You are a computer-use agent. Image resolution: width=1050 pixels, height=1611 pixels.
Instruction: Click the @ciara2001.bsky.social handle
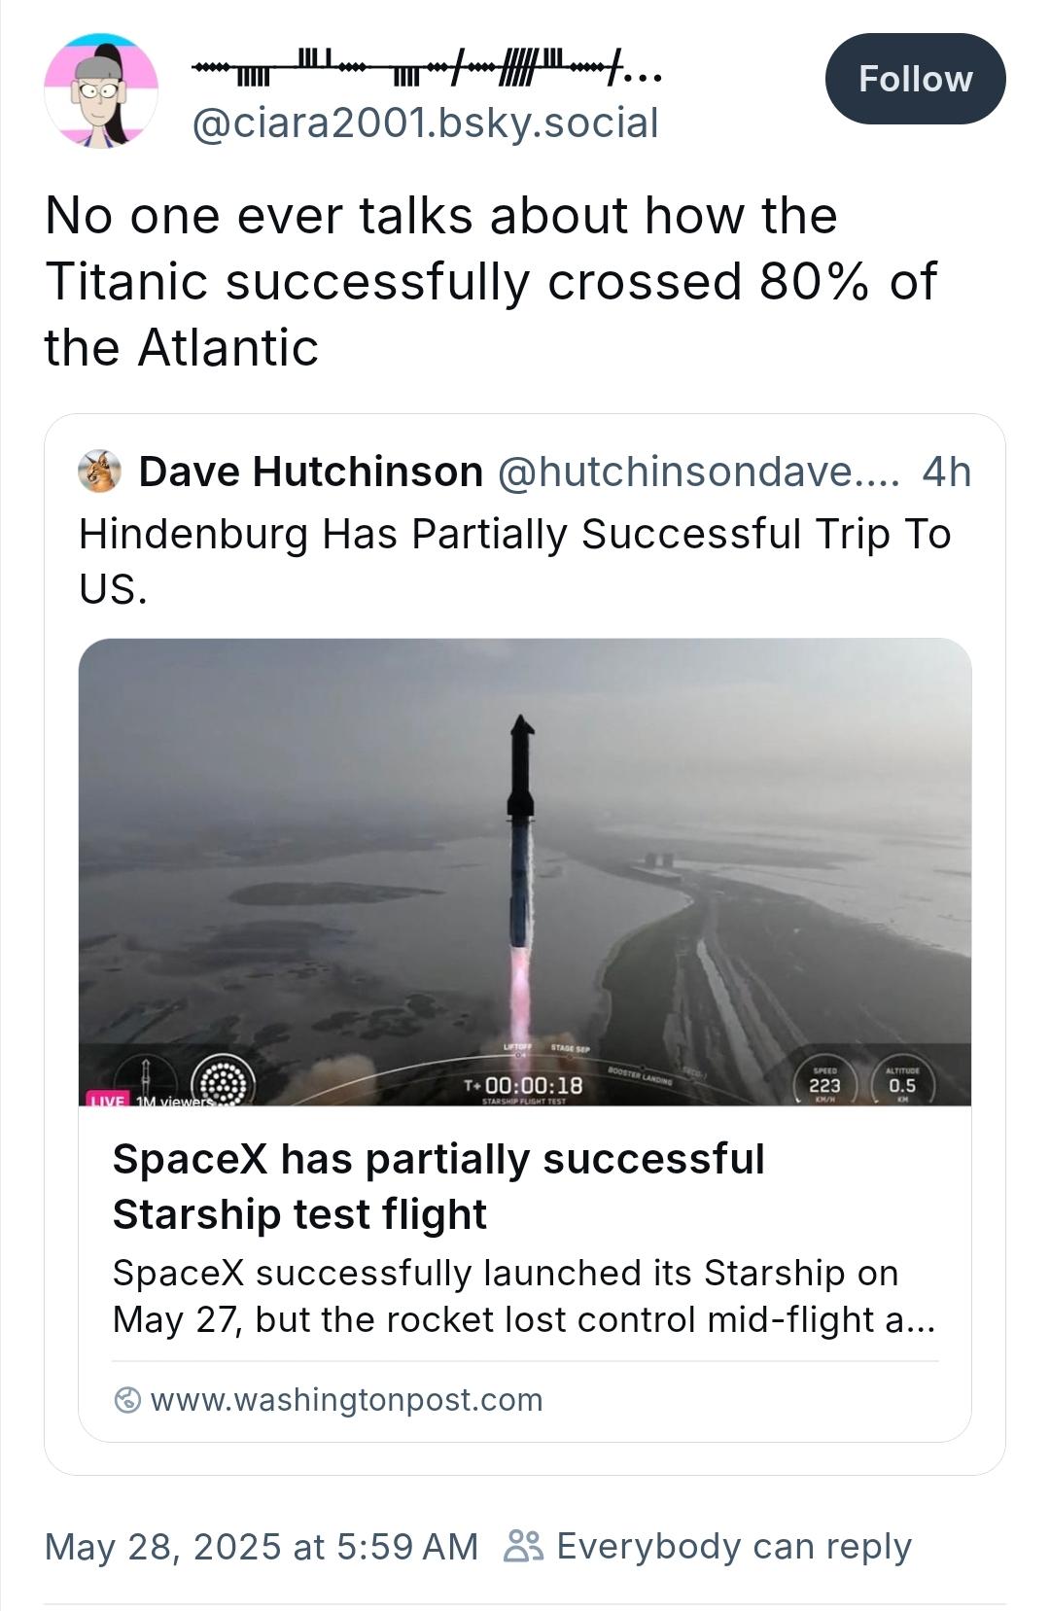(426, 123)
